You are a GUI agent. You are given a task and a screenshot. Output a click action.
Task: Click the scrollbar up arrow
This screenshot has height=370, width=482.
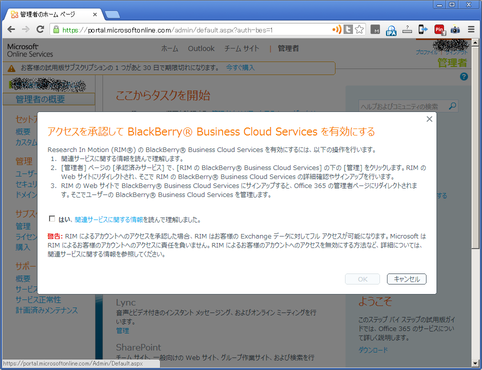coord(475,43)
